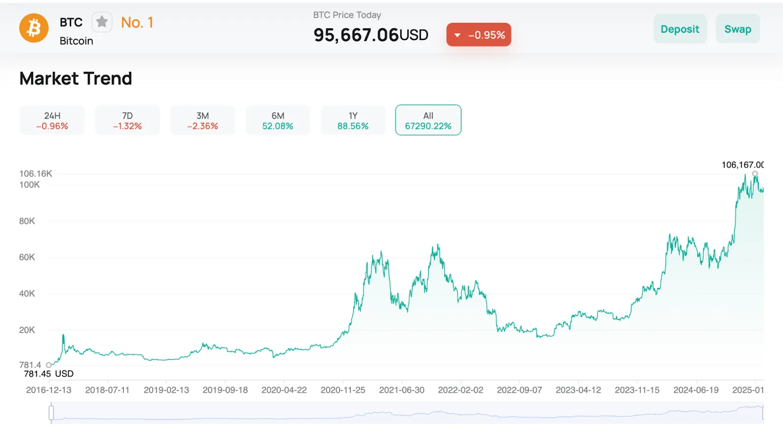
Task: Select the 24H trend tab
Action: [x=52, y=120]
